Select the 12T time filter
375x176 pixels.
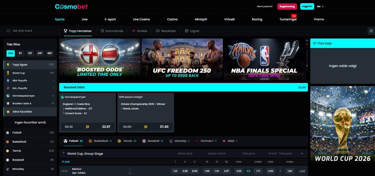[x=30, y=54]
